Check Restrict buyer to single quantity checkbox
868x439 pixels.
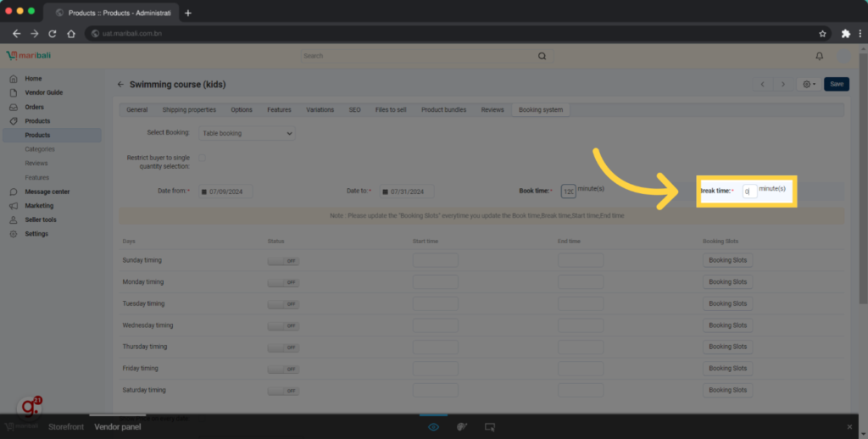coord(203,158)
